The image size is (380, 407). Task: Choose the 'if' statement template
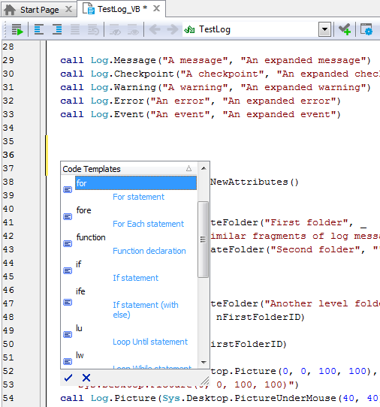129,271
